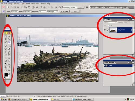Toggle the lock all padlock in Layers
This screenshot has height=101, width=135.
coord(111,26)
